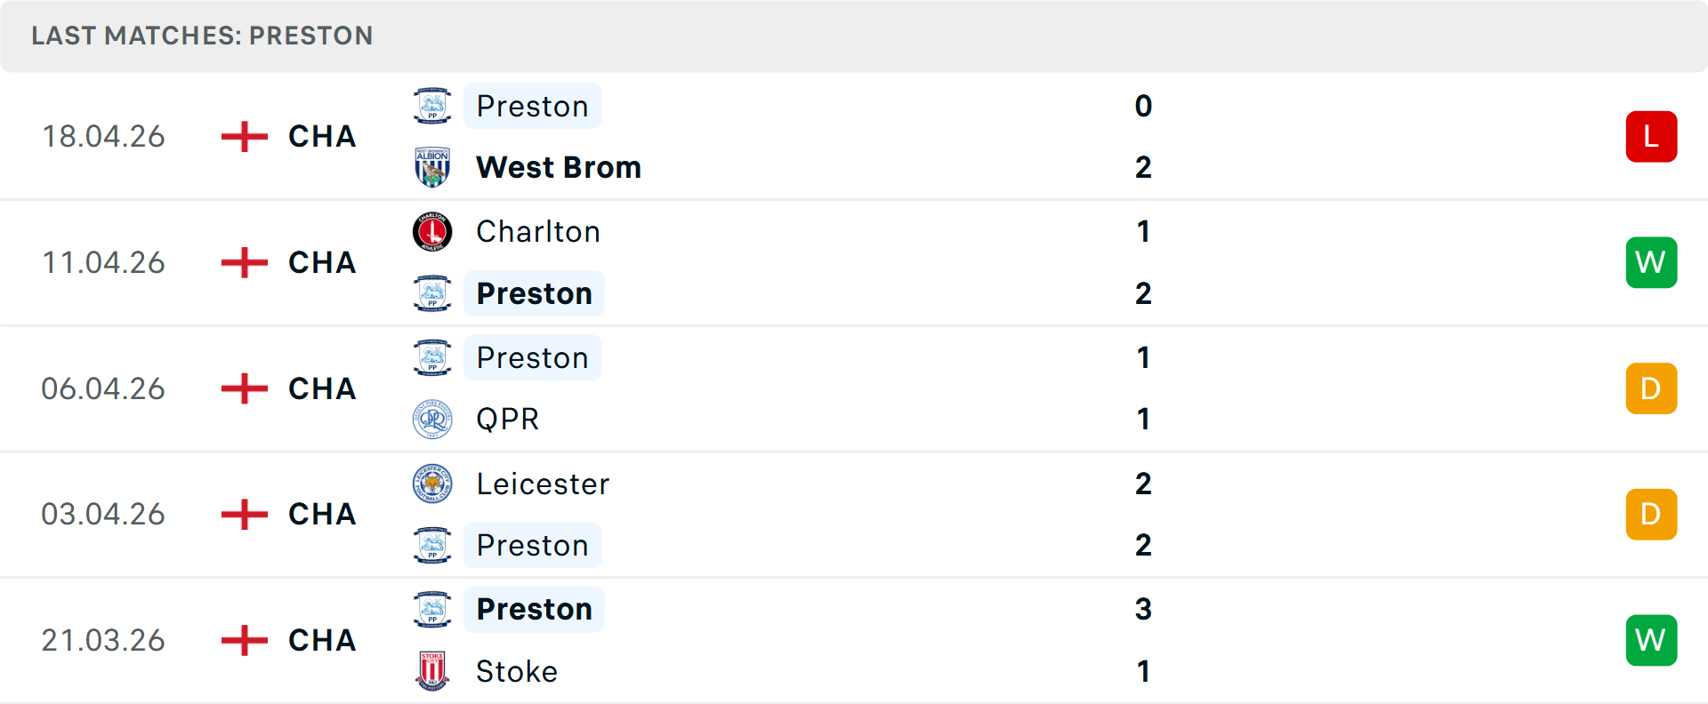Click the QPR club crest

[432, 420]
